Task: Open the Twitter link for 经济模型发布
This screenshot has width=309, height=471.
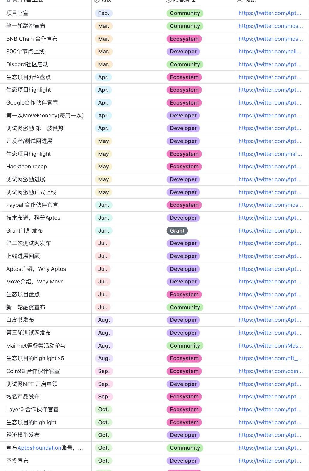Action: (x=269, y=435)
